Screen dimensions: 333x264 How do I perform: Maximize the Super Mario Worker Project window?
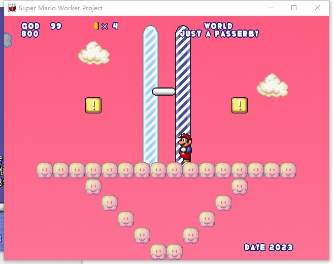click(294, 8)
